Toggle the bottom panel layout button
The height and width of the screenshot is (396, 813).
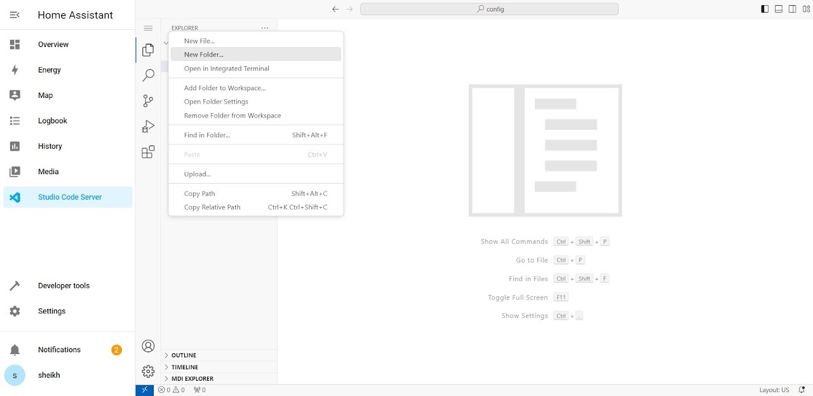pos(778,9)
